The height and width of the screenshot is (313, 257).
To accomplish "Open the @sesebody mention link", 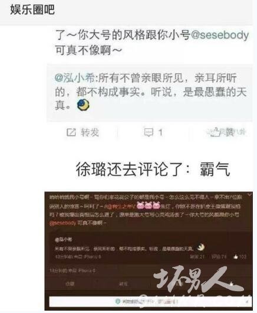I will point(220,35).
